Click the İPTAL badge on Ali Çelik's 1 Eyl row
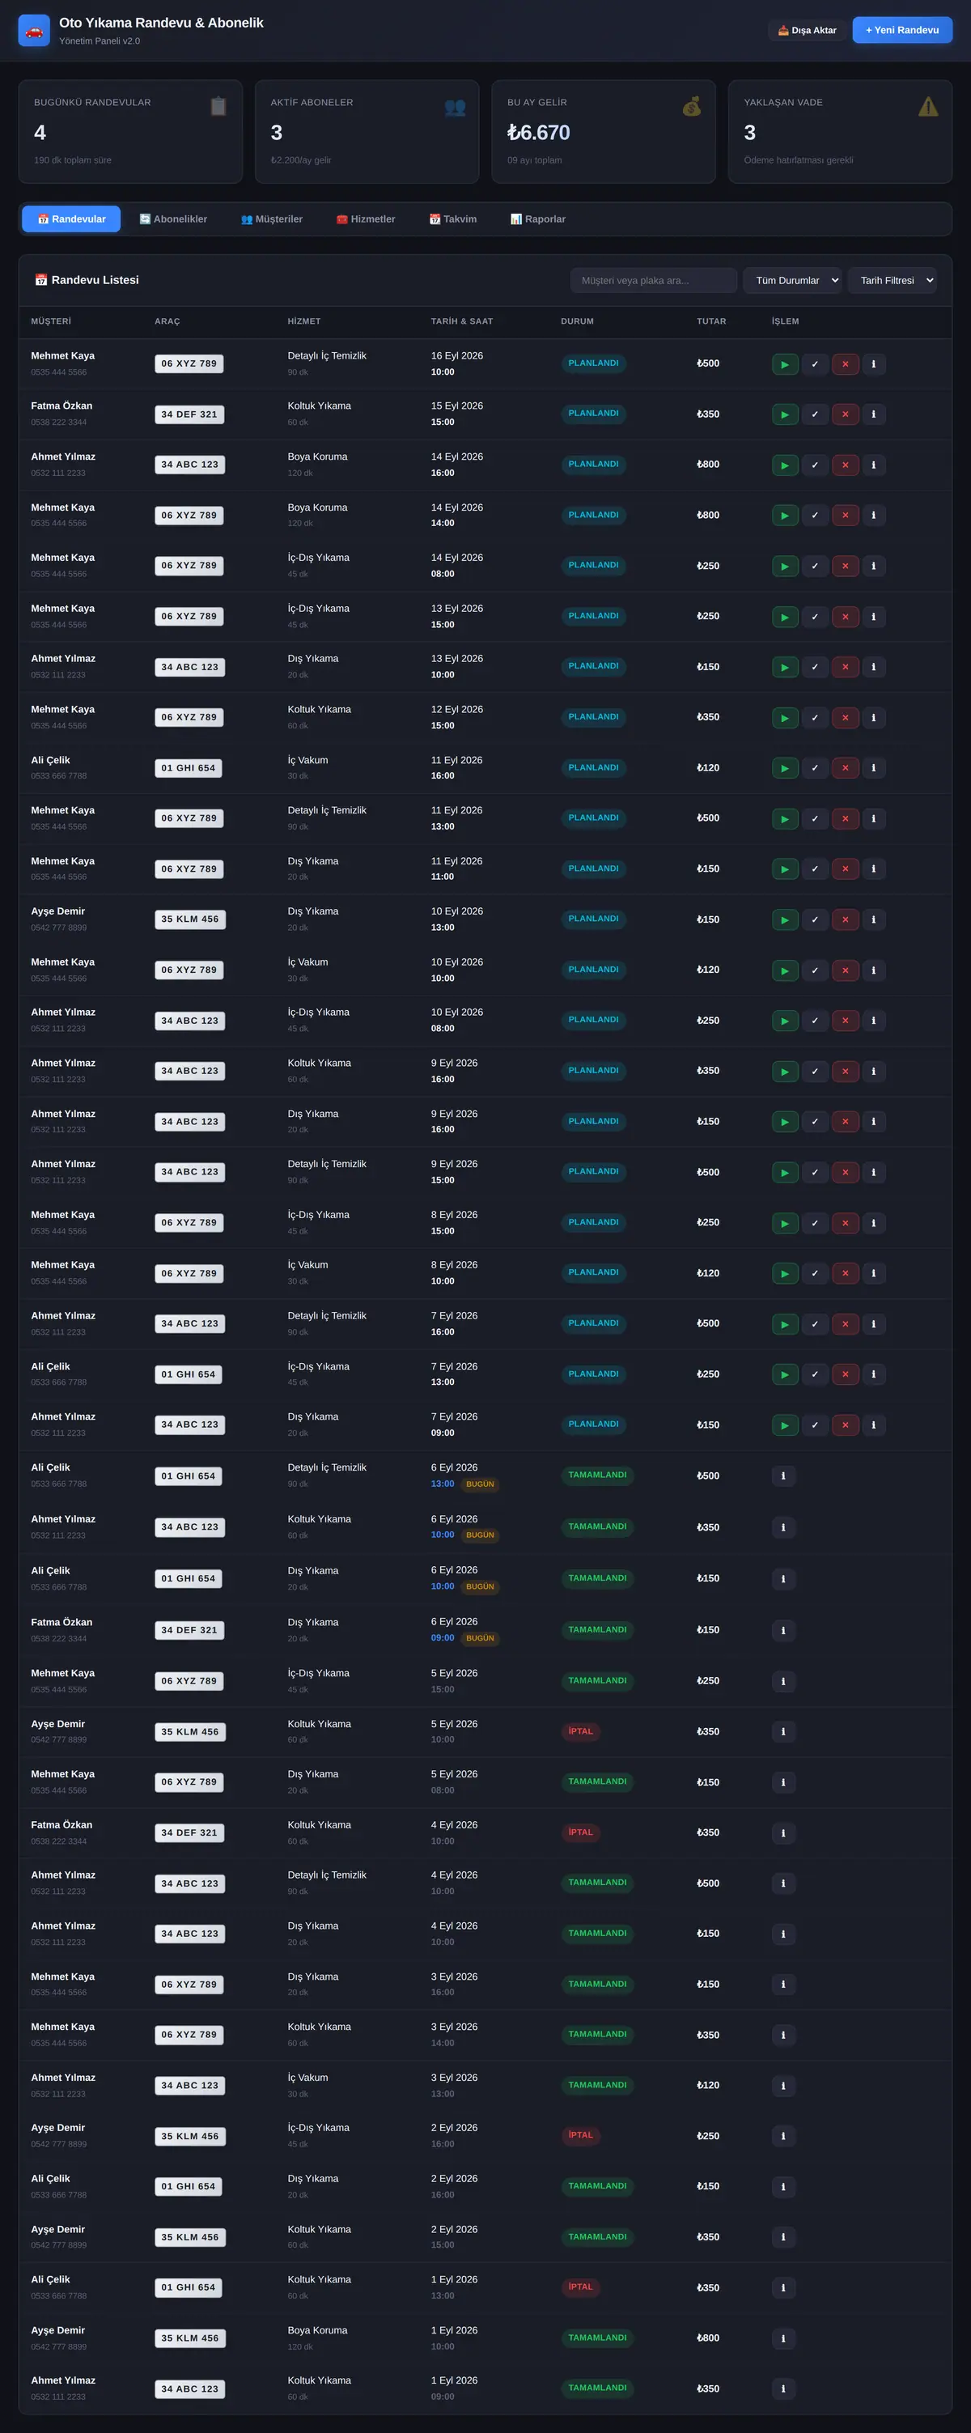 [x=581, y=2287]
